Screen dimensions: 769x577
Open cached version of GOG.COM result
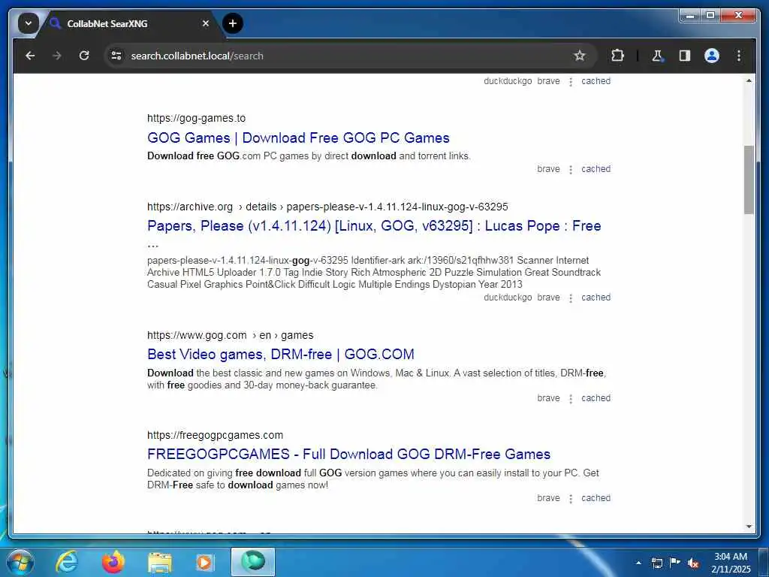point(596,398)
